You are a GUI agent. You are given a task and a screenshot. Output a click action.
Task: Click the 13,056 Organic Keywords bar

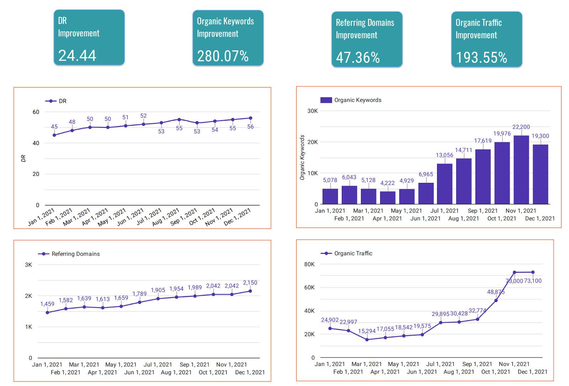(445, 184)
